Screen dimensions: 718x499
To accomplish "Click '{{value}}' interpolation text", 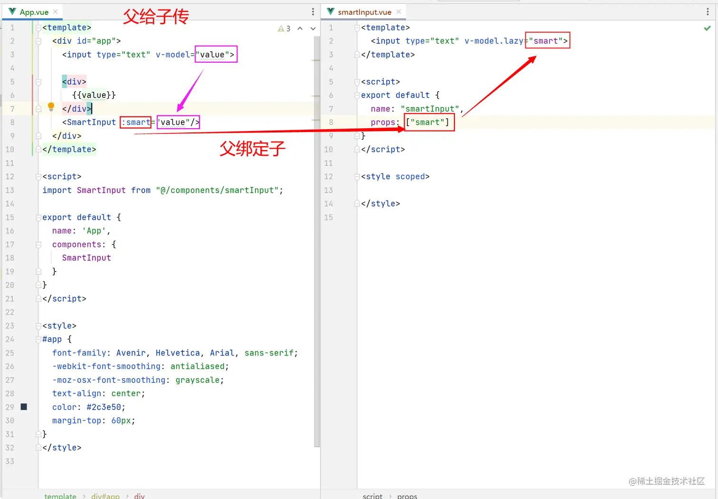I will 94,95.
